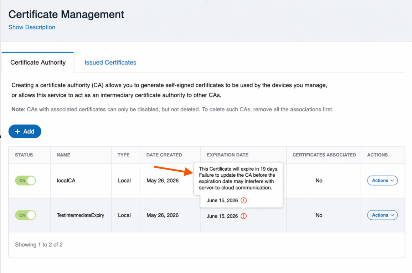This screenshot has width=412, height=273.
Task: Click Local type in the localCA row
Action: click(124, 181)
